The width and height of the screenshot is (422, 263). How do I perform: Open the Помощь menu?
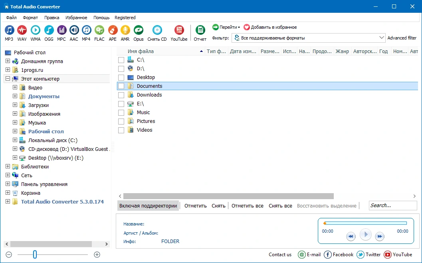101,18
